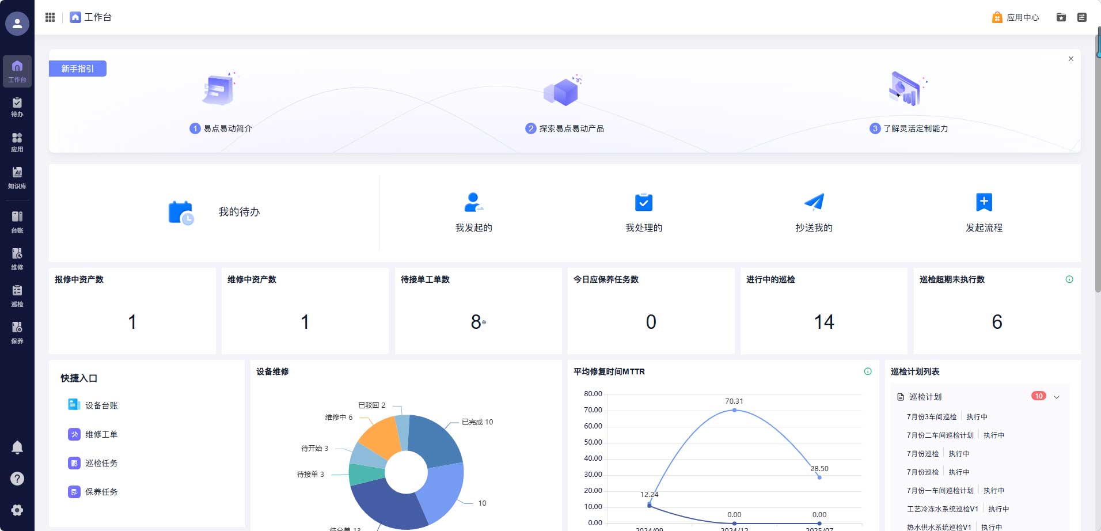Collapse the 巡检计划 list chevron
Image resolution: width=1101 pixels, height=531 pixels.
[1057, 397]
